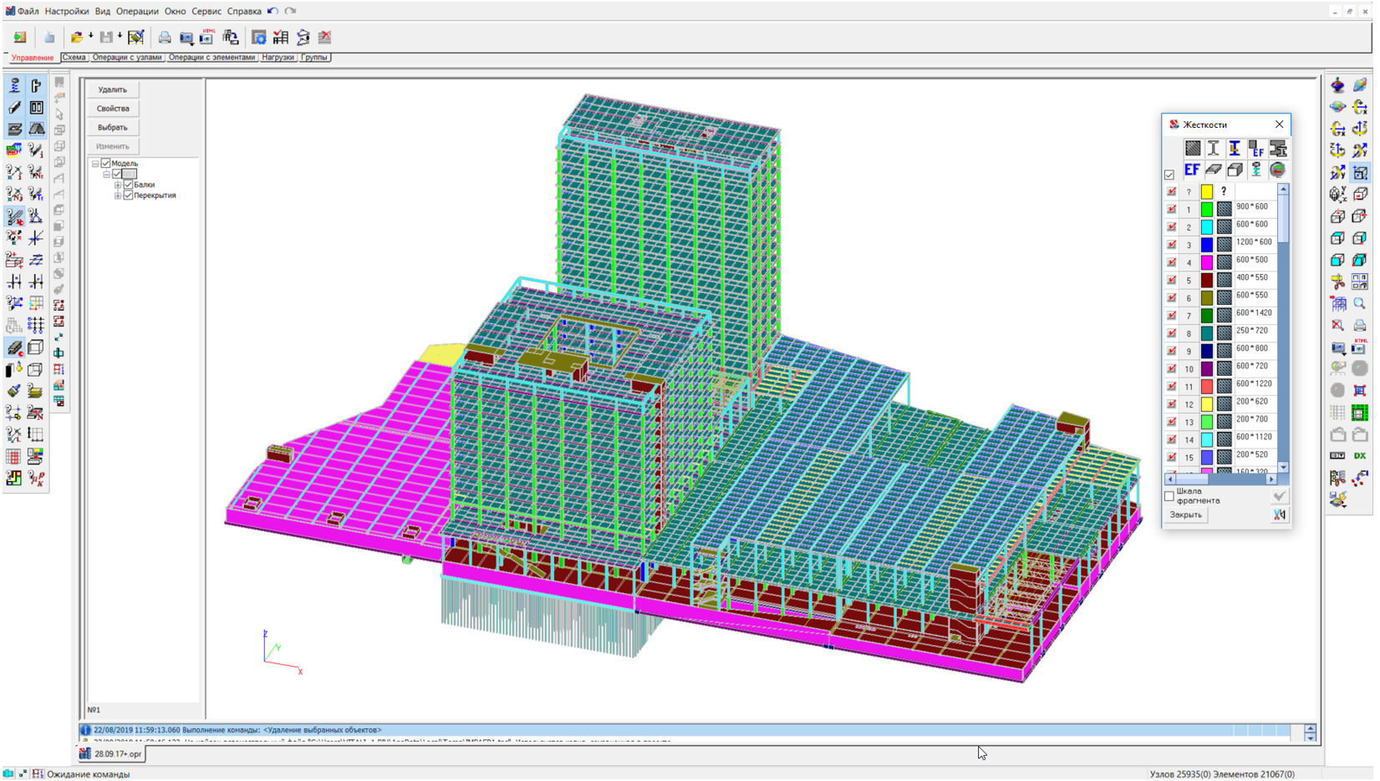The image size is (1380, 781).
Task: Toggle the checkbox for stiffness row 900*600
Action: click(x=1172, y=209)
